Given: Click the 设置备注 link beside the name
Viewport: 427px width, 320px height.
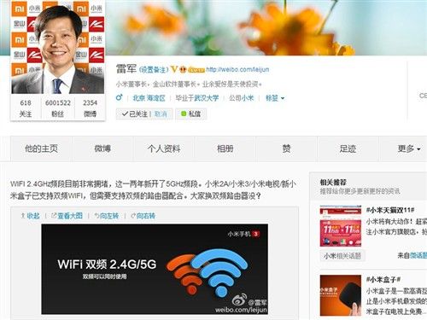Looking at the screenshot, I should (154, 69).
